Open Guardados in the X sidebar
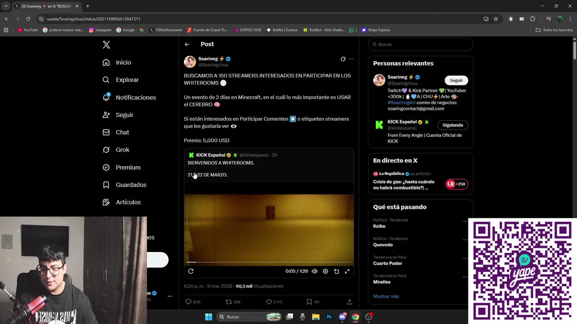Screen dimensions: 577x324 (124, 185)
